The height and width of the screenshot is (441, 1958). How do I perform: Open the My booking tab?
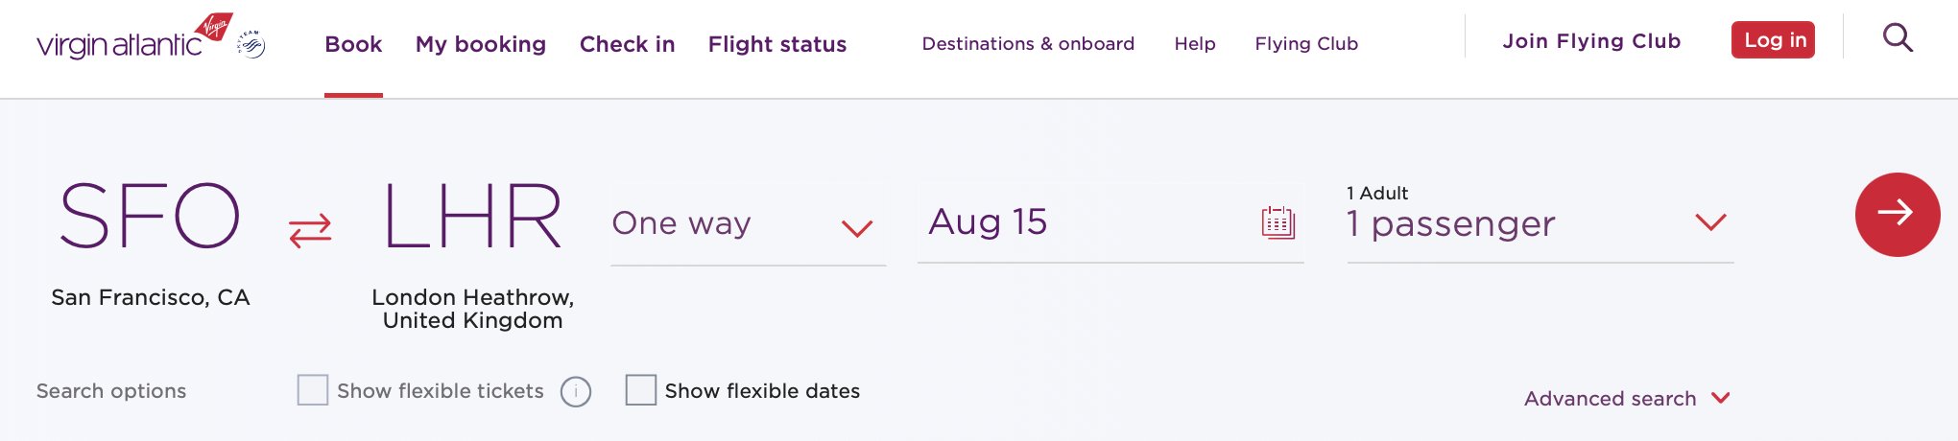(x=481, y=44)
